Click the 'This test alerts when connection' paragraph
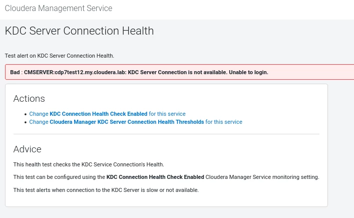354x218 pixels. tap(106, 190)
